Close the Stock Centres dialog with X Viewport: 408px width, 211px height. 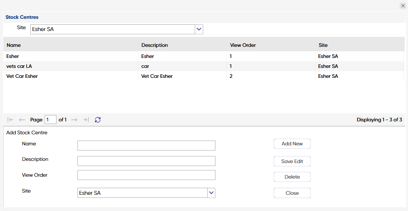[x=403, y=6]
